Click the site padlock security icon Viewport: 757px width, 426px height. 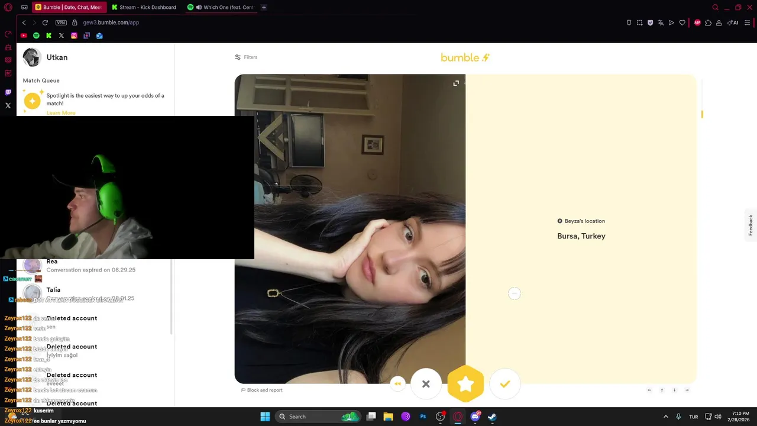(75, 22)
